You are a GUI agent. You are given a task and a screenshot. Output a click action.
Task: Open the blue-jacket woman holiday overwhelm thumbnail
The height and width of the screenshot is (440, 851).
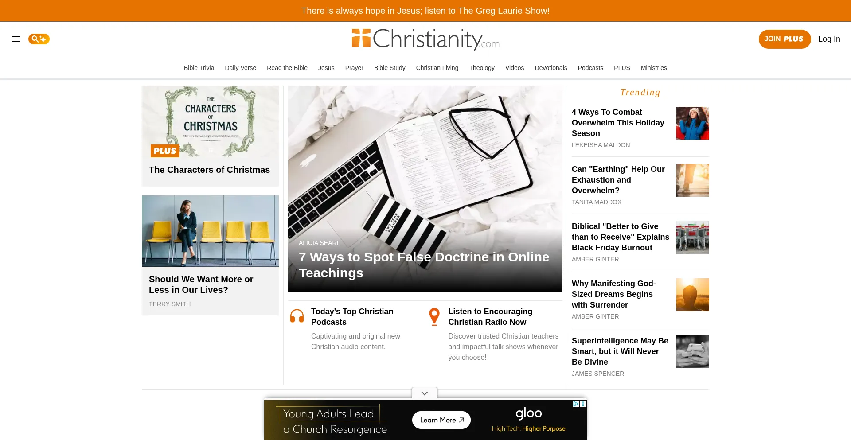693,123
